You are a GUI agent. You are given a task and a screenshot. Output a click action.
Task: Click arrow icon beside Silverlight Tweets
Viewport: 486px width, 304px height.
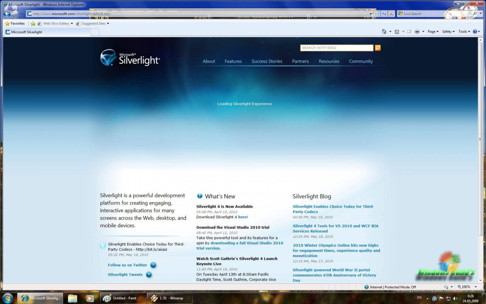tap(149, 275)
